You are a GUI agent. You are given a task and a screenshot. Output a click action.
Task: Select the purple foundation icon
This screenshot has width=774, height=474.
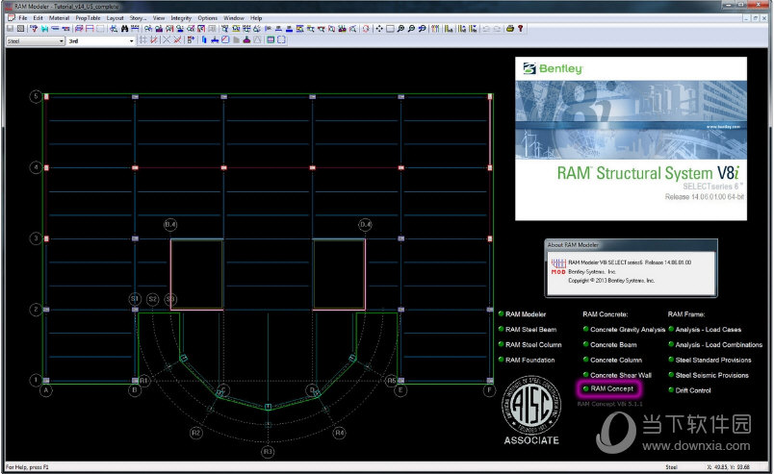246,40
